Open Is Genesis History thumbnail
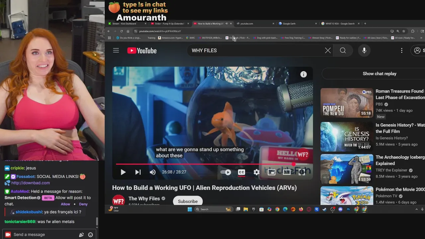This screenshot has height=239, width=425. click(x=347, y=136)
